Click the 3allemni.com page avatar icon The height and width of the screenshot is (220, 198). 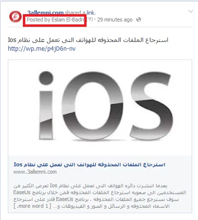click(16, 17)
